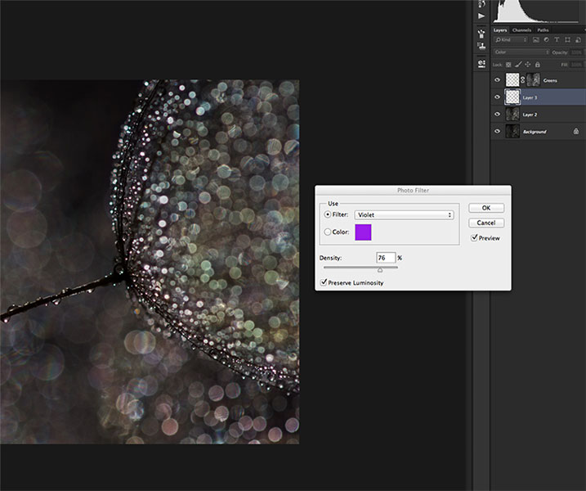Select the Color radio button
The image size is (586, 491).
click(328, 232)
